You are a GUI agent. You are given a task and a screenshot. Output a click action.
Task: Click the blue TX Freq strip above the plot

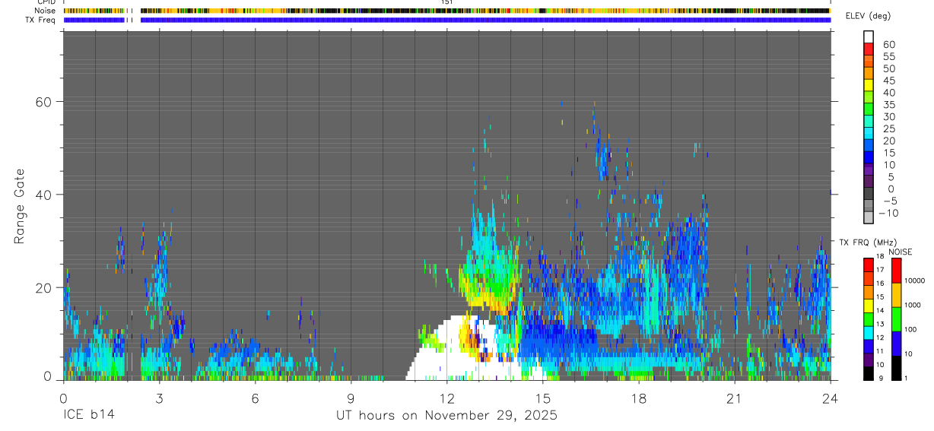(447, 20)
